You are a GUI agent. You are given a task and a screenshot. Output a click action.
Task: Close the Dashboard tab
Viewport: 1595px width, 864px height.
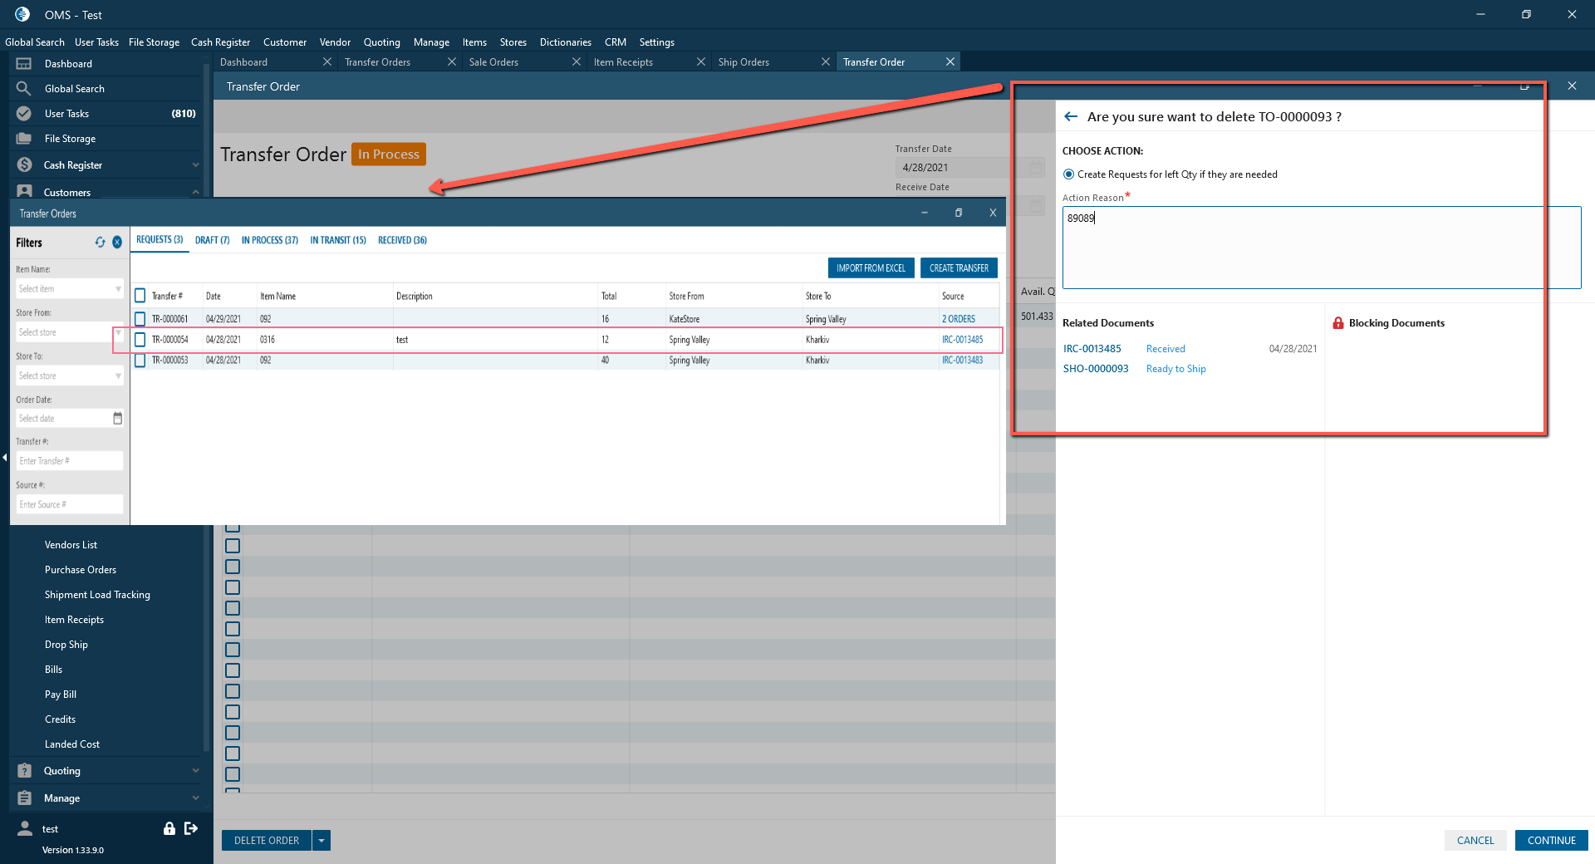pos(327,62)
